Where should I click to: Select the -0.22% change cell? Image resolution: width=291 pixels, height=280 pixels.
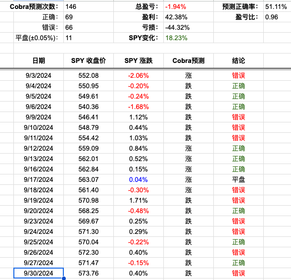click(139, 242)
